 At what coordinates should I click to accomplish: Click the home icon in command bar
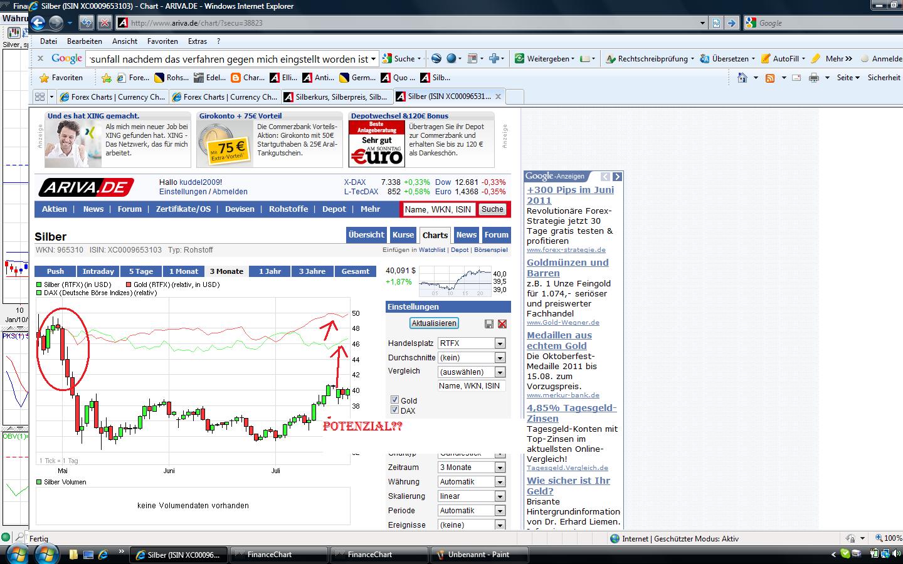pos(742,78)
